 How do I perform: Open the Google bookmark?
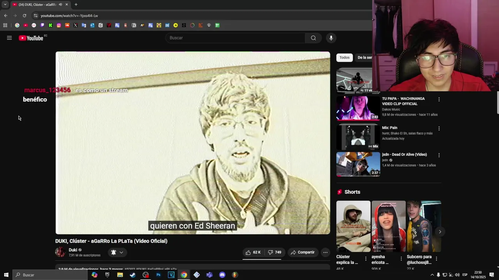pos(17,25)
